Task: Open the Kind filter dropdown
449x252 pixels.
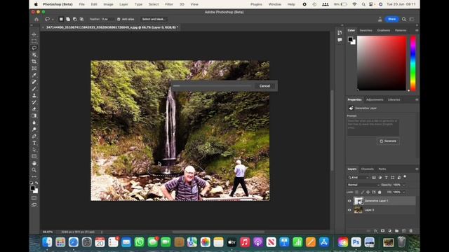Action: 358,177
